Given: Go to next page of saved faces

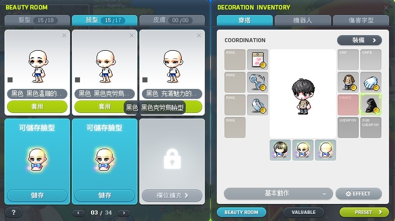Looking at the screenshot, I should click(124, 213).
